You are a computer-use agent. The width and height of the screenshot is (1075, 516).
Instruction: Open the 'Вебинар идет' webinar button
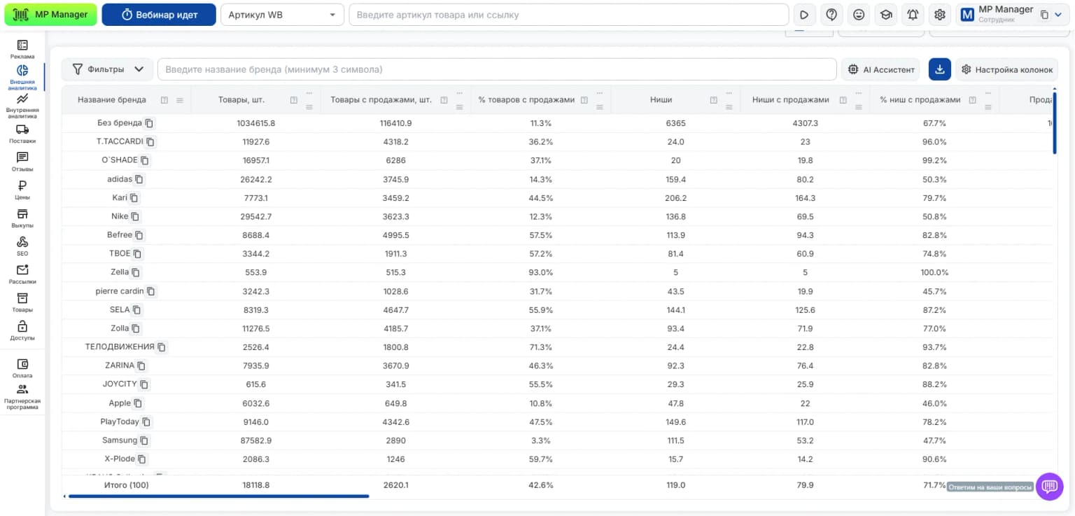[x=159, y=15]
